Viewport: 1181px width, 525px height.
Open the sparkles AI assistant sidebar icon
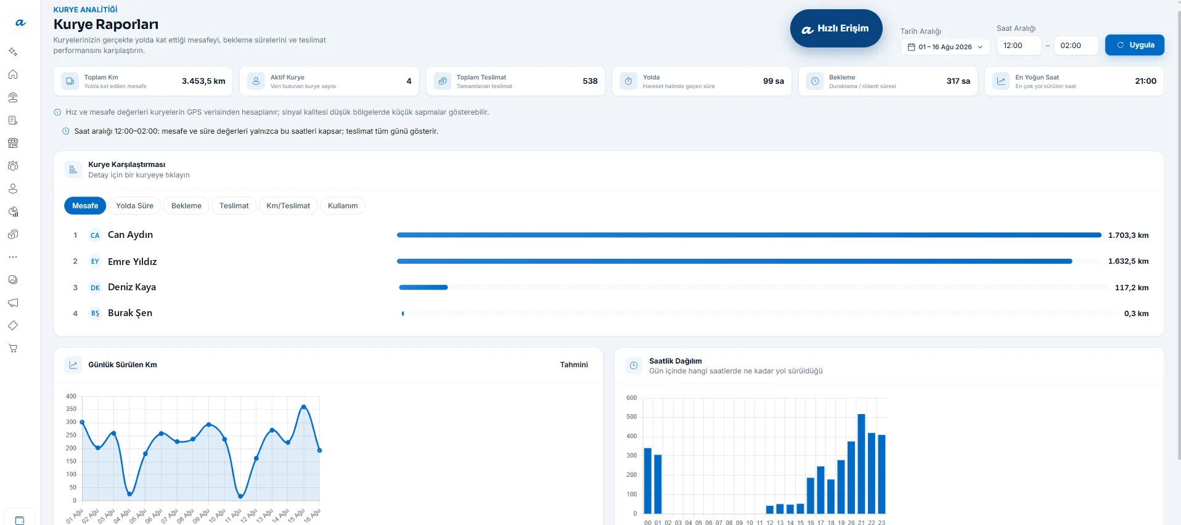click(x=13, y=52)
